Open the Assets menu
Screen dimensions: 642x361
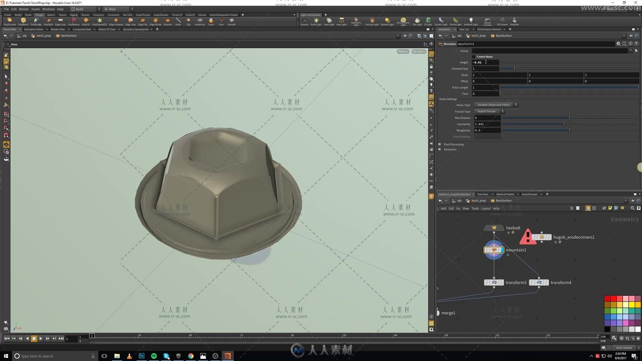tap(35, 9)
